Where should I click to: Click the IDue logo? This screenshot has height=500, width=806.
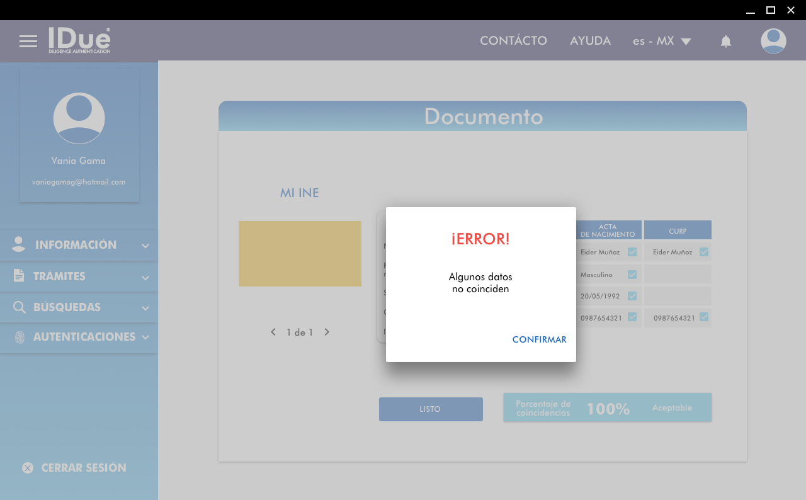[79, 40]
